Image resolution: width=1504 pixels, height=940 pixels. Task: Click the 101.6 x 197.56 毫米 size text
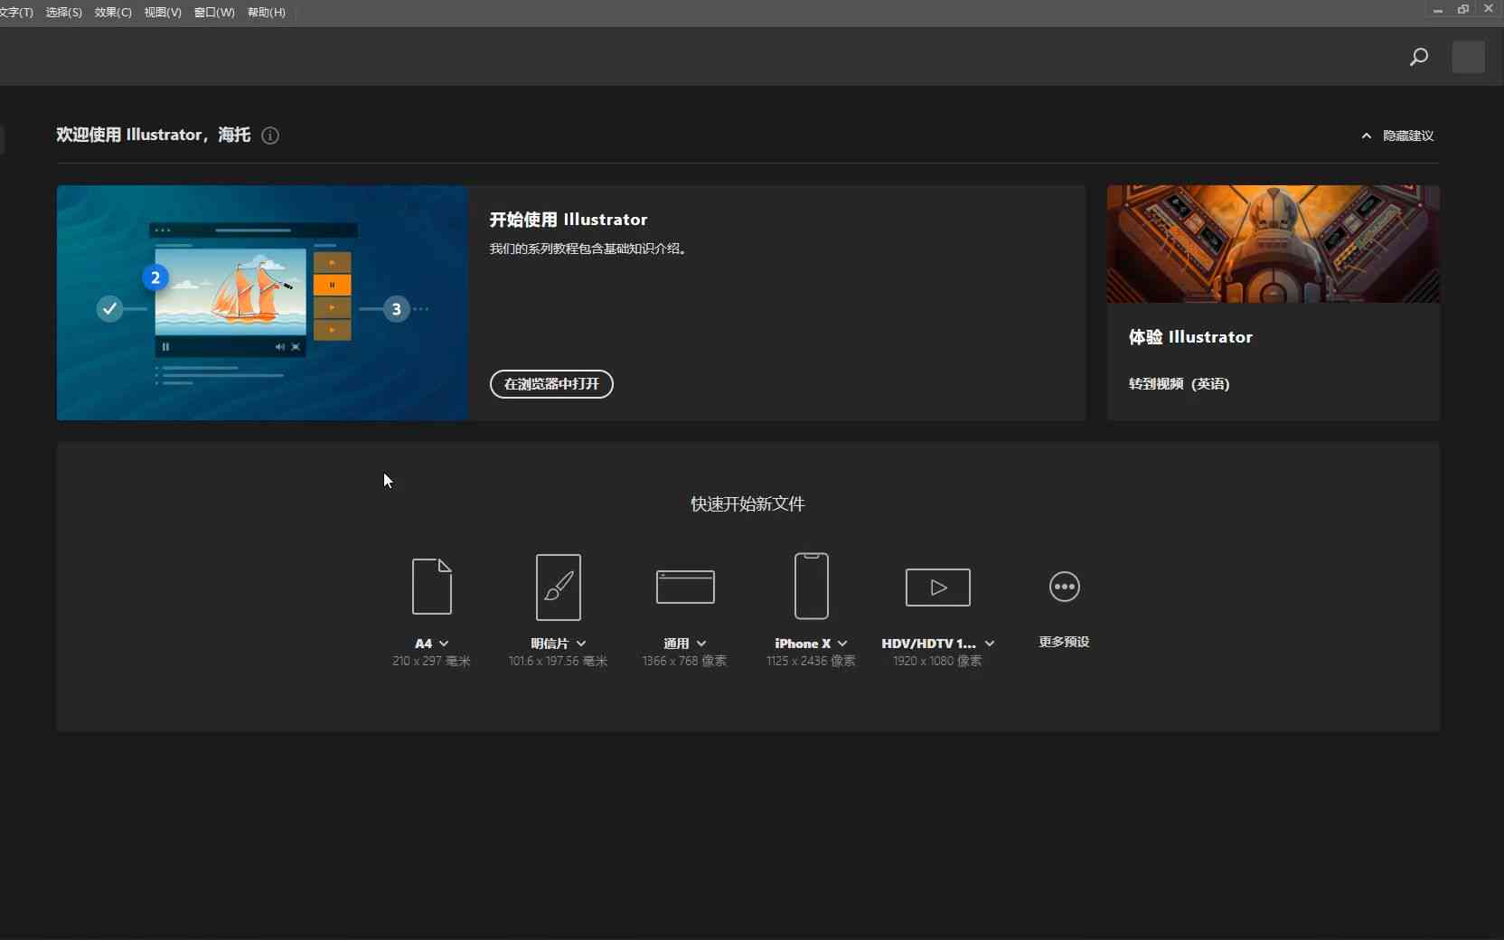[x=558, y=662]
